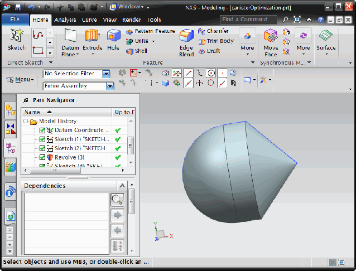The width and height of the screenshot is (356, 271).
Task: Uncheck the Datum Coordinate System checkbox
Action: click(42, 130)
